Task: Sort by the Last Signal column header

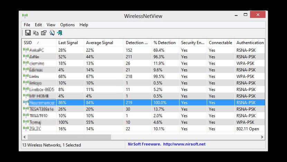Action: click(x=68, y=43)
